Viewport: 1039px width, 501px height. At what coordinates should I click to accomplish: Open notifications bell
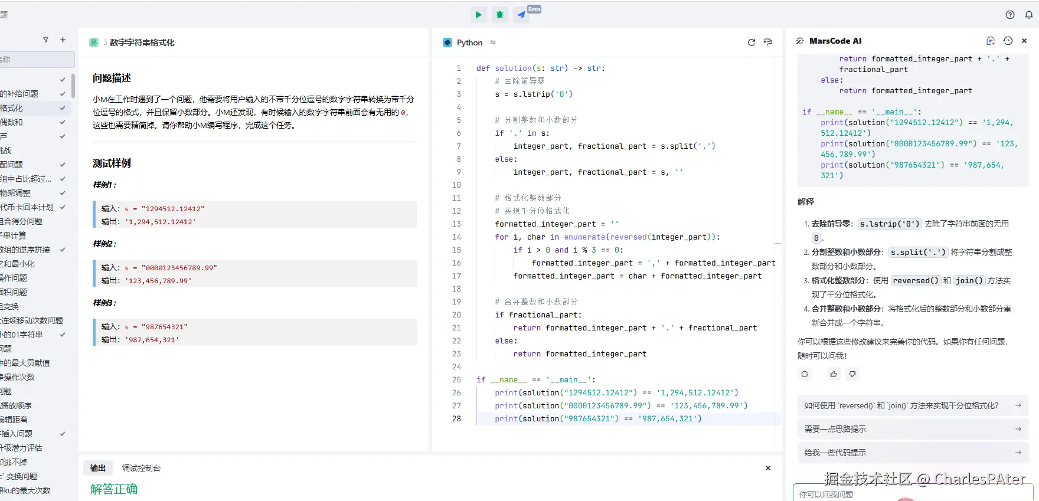pyautogui.click(x=1029, y=15)
